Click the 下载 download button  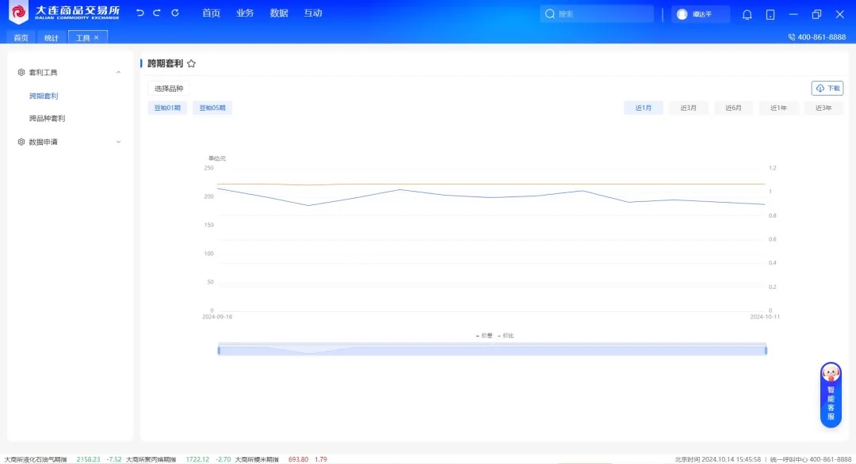click(827, 89)
